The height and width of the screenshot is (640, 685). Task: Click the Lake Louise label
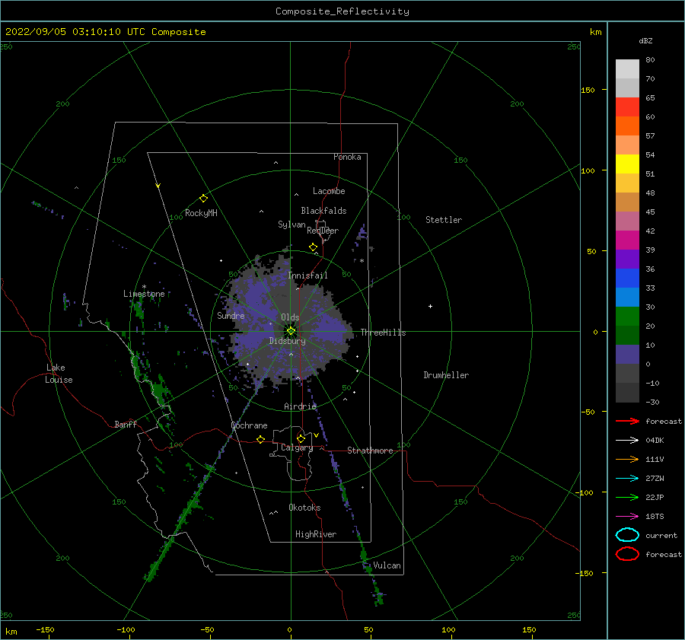[x=59, y=374]
